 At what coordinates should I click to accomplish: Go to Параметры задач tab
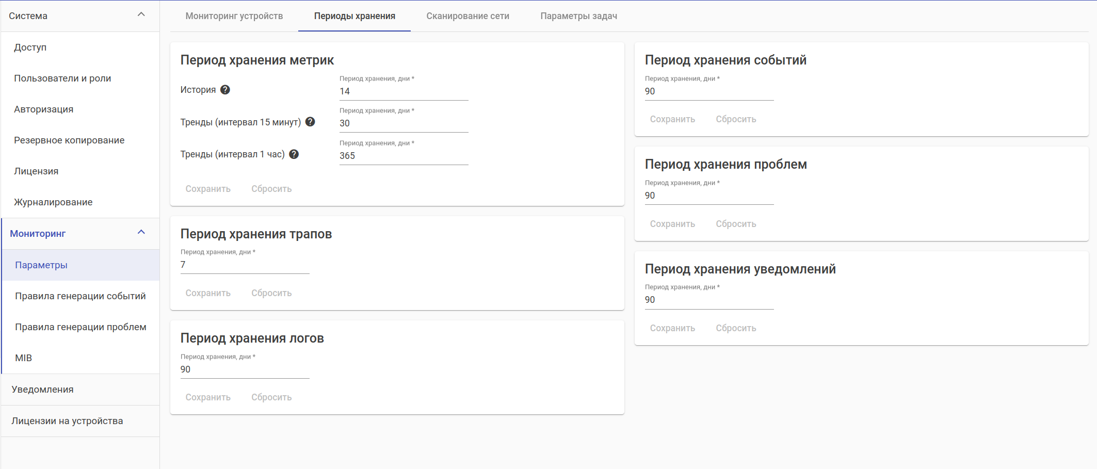(578, 16)
